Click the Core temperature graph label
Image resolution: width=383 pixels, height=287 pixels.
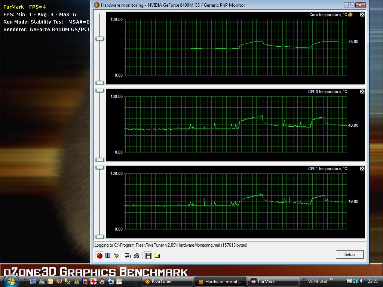click(x=328, y=15)
